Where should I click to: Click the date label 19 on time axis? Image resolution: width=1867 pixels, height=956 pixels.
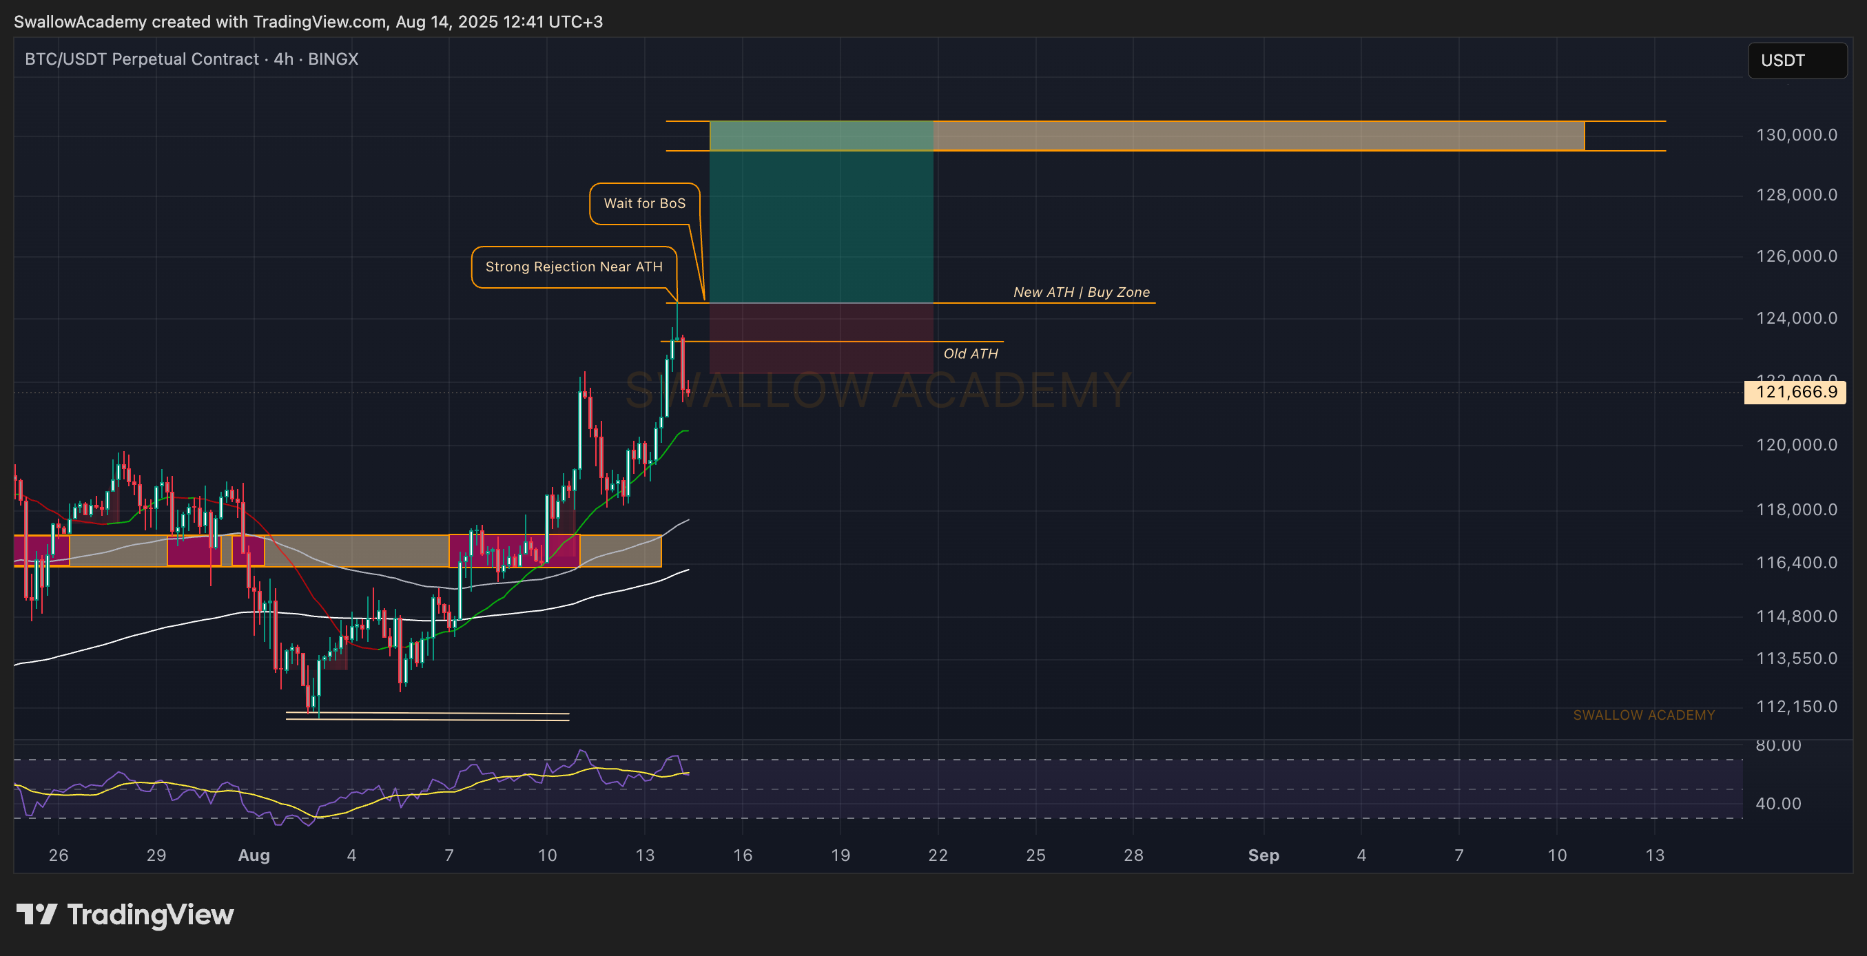coord(840,855)
